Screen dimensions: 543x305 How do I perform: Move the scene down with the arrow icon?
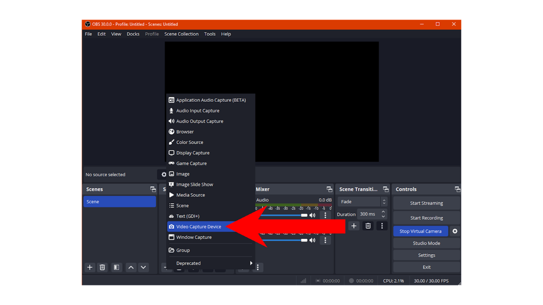click(144, 267)
